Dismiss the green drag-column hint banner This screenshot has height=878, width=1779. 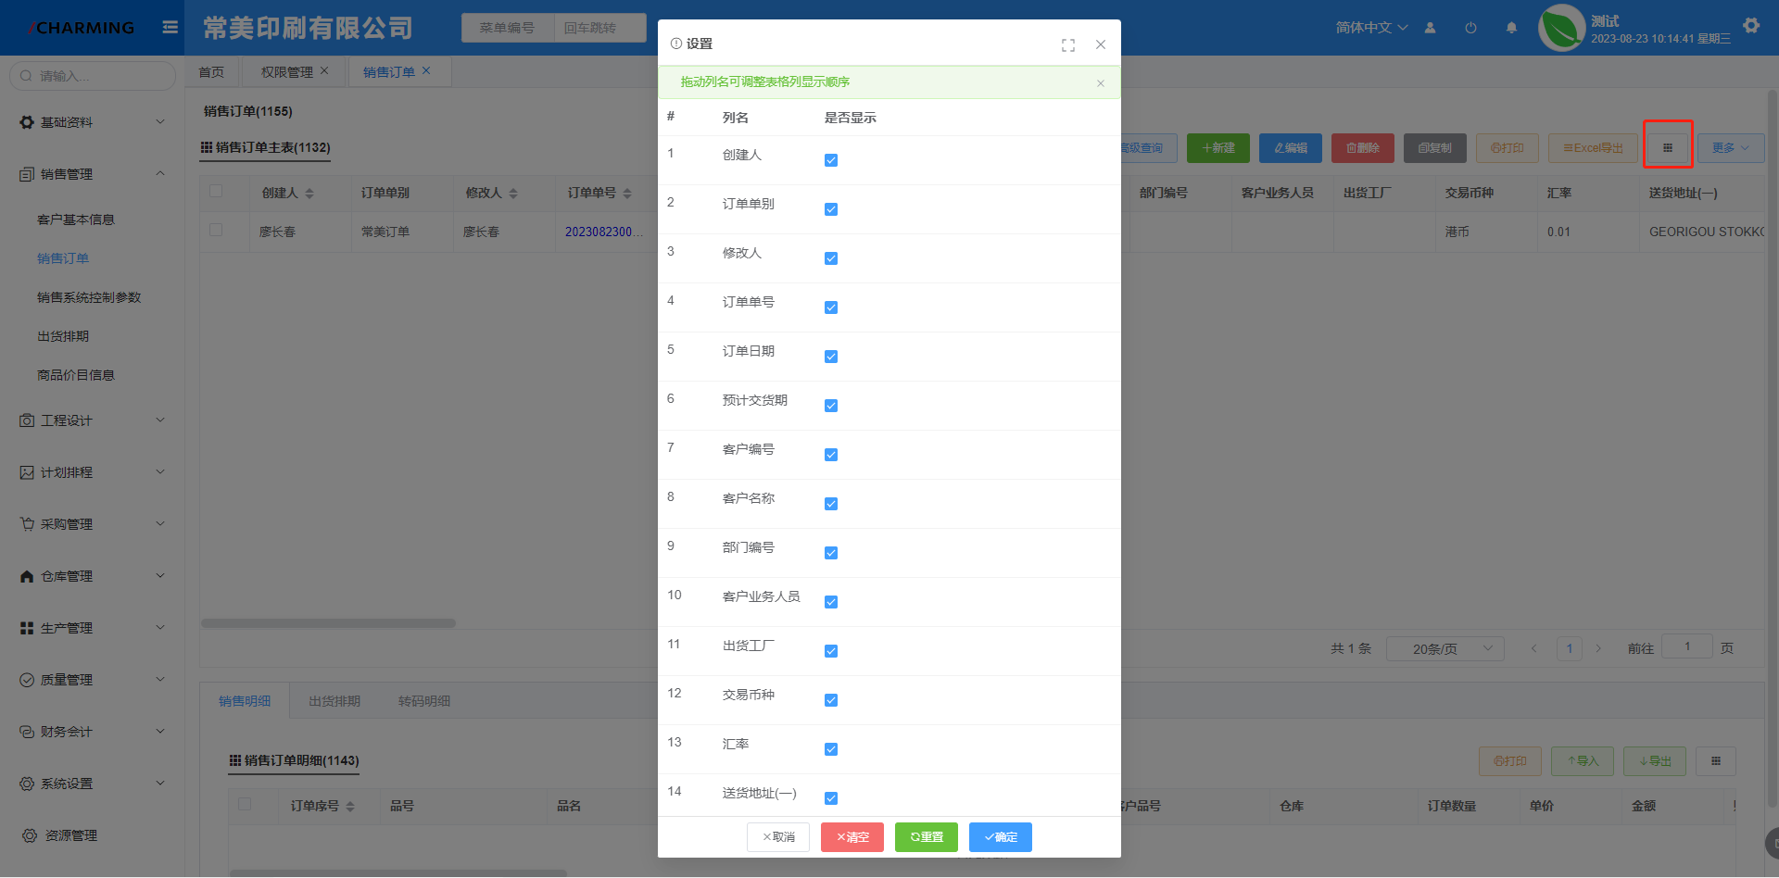pyautogui.click(x=1101, y=83)
